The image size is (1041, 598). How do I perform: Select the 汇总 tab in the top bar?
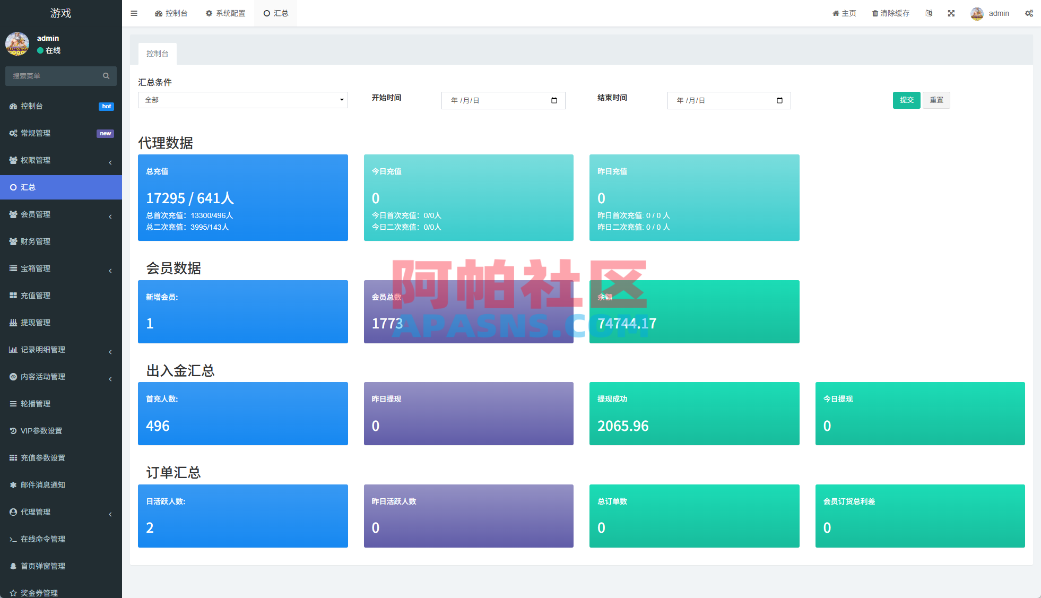coord(275,13)
